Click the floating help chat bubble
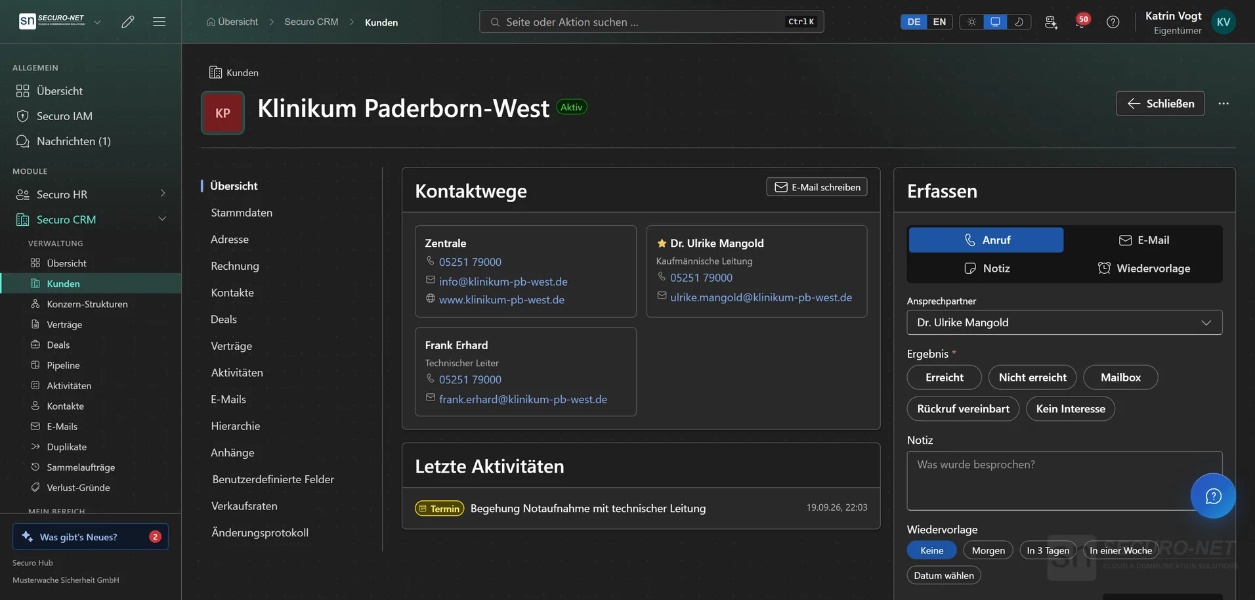 (1213, 496)
